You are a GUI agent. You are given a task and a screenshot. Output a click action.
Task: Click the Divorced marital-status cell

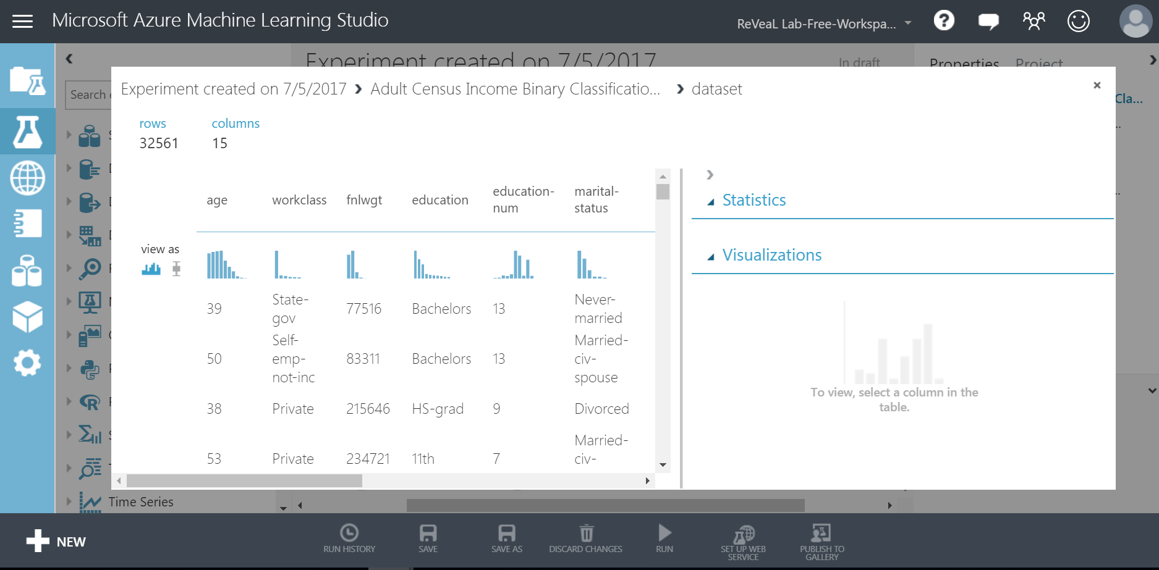(601, 409)
